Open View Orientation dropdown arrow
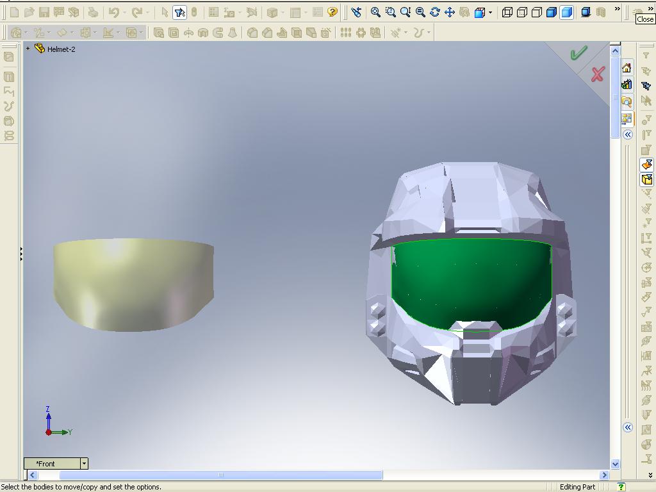The width and height of the screenshot is (656, 492). click(x=490, y=13)
